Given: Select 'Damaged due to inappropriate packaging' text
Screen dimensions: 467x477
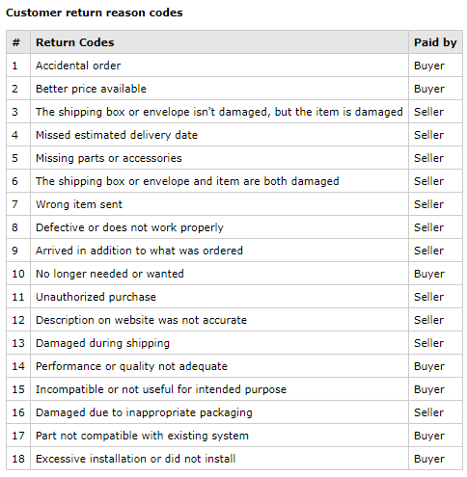Looking at the screenshot, I should (144, 412).
